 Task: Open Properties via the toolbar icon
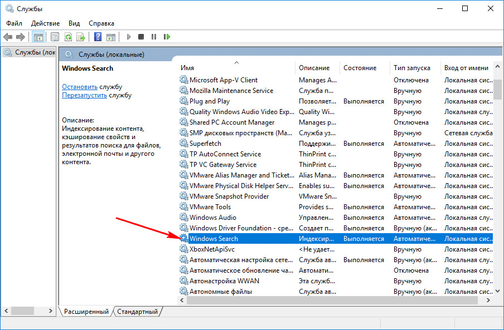pyautogui.click(x=55, y=37)
